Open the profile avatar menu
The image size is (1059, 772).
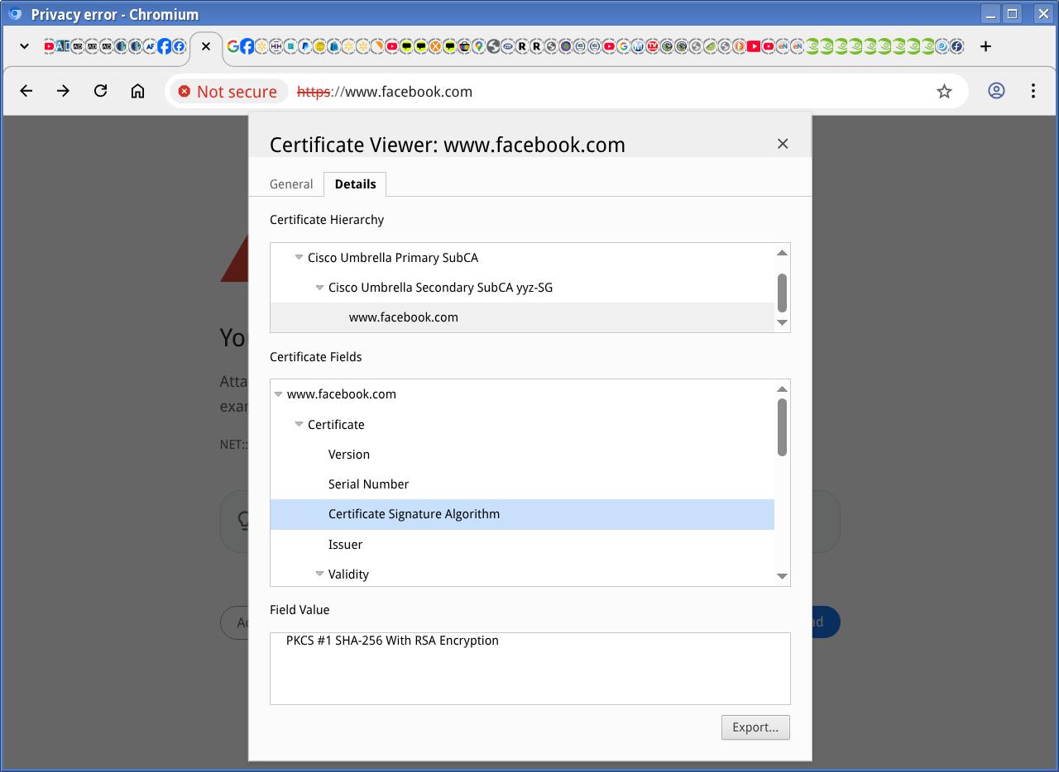(996, 91)
